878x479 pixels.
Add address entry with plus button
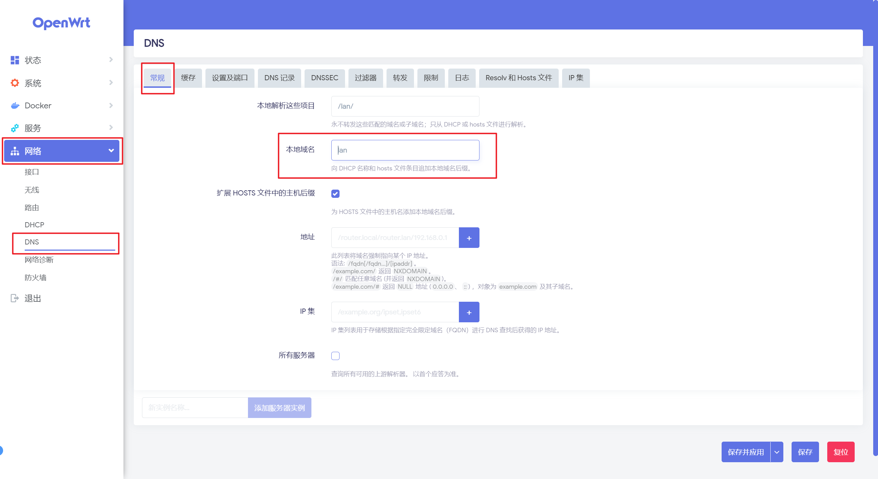(469, 238)
